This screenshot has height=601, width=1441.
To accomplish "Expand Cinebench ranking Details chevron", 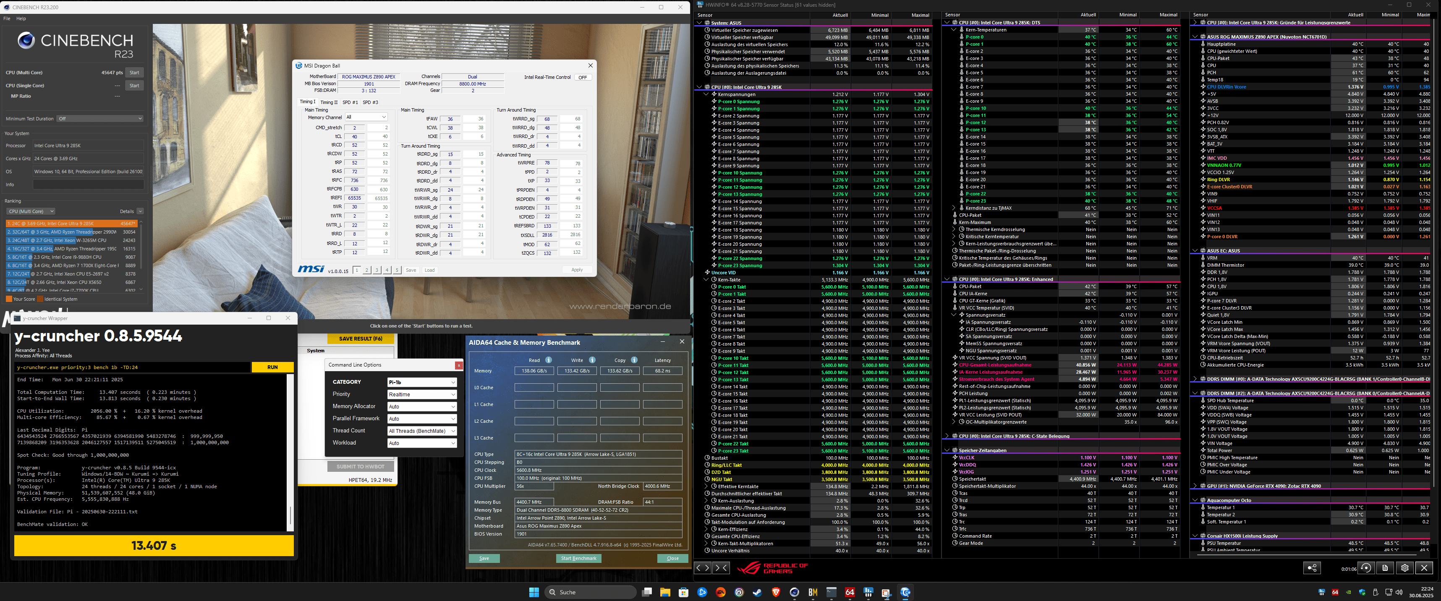I will pyautogui.click(x=140, y=211).
